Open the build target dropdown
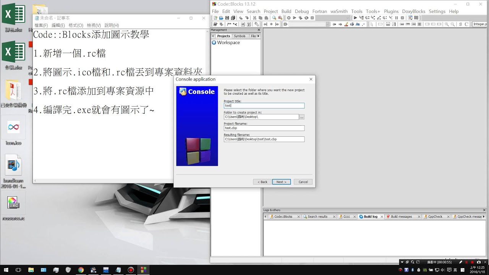Viewport: 489px width, 275px height. click(332, 18)
